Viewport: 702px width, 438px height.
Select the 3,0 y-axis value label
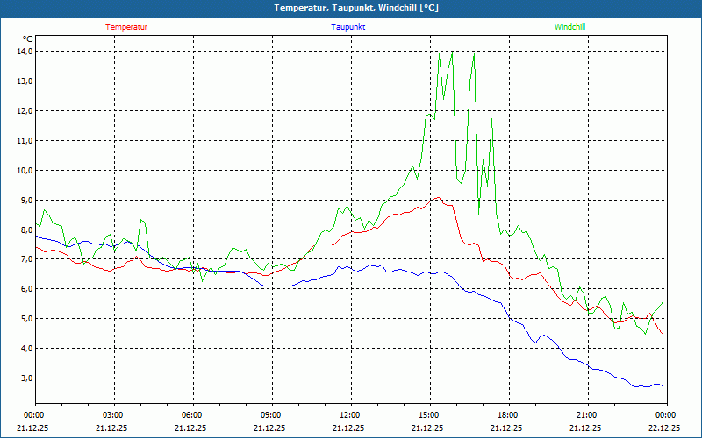pyautogui.click(x=24, y=378)
